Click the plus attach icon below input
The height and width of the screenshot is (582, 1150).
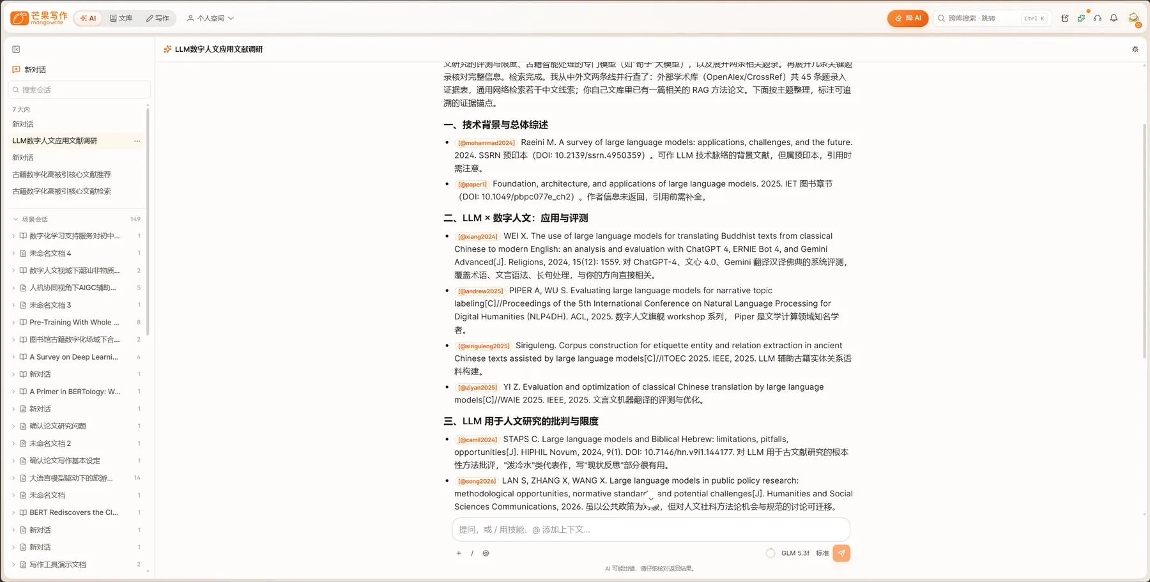[x=459, y=553]
